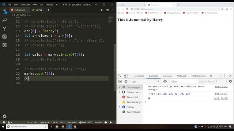The width and height of the screenshot is (234, 131).
Task: Split the editor to the right
Action: coord(107,10)
